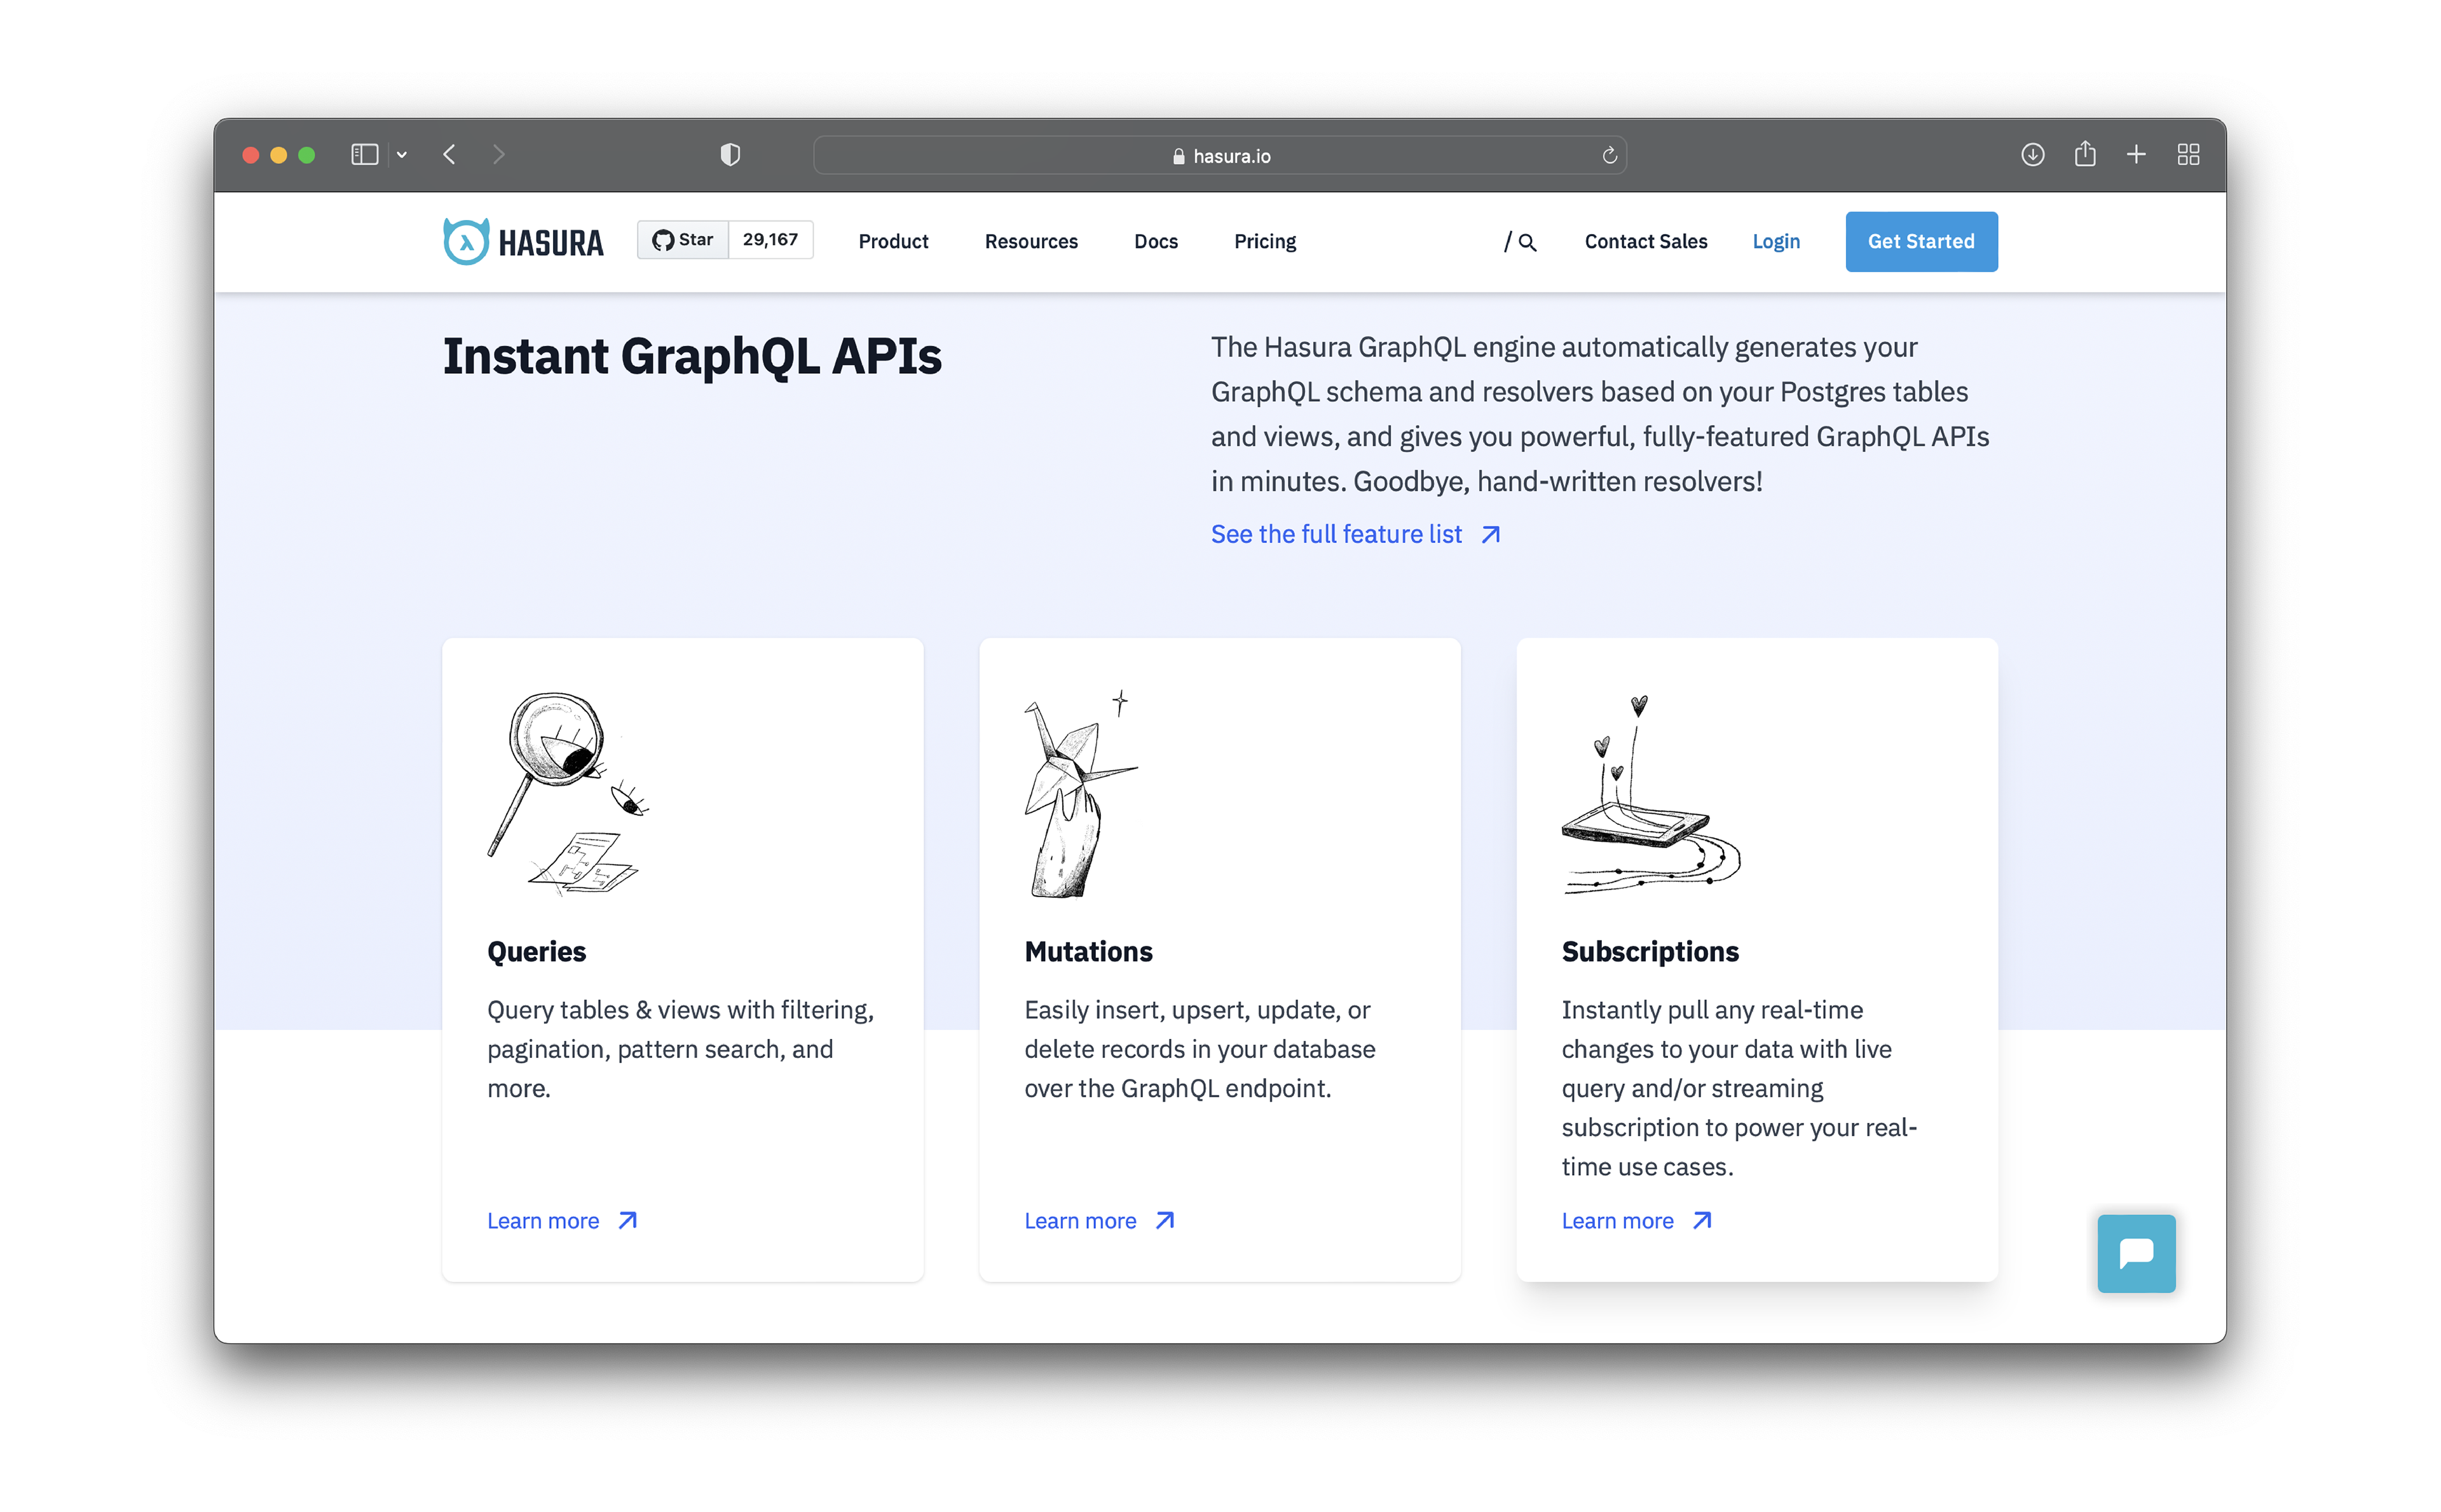Click the hasura.io address bar
The image size is (2441, 1512).
[x=1219, y=156]
